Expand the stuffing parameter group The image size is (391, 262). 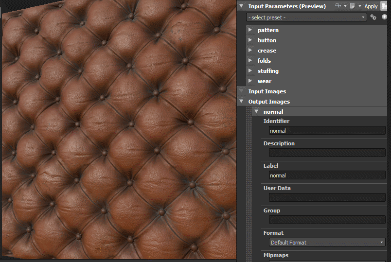click(250, 70)
